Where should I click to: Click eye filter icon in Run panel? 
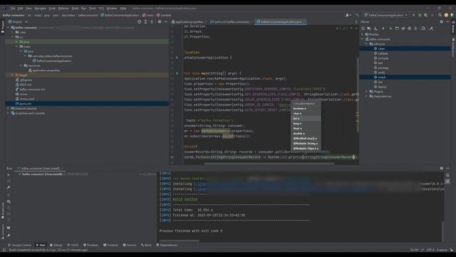9,201
